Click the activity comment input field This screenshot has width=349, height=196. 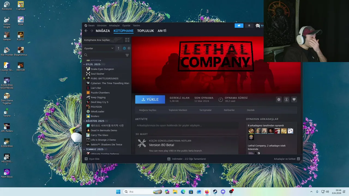tap(187, 125)
